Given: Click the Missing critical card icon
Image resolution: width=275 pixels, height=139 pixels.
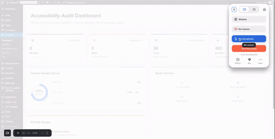Looking at the screenshot, I should point(32,40).
